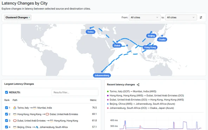Image resolution: width=208 pixels, height=130 pixels.
Task: Click the 57.1 metric value
Action: 94,127
